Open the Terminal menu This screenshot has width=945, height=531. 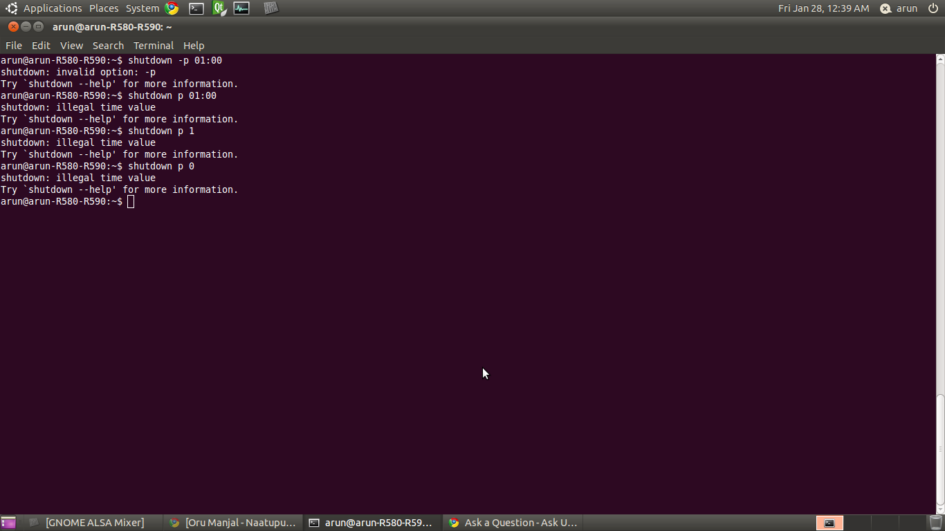point(154,46)
